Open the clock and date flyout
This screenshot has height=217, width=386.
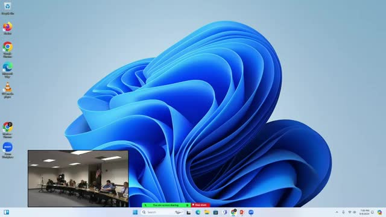click(364, 212)
